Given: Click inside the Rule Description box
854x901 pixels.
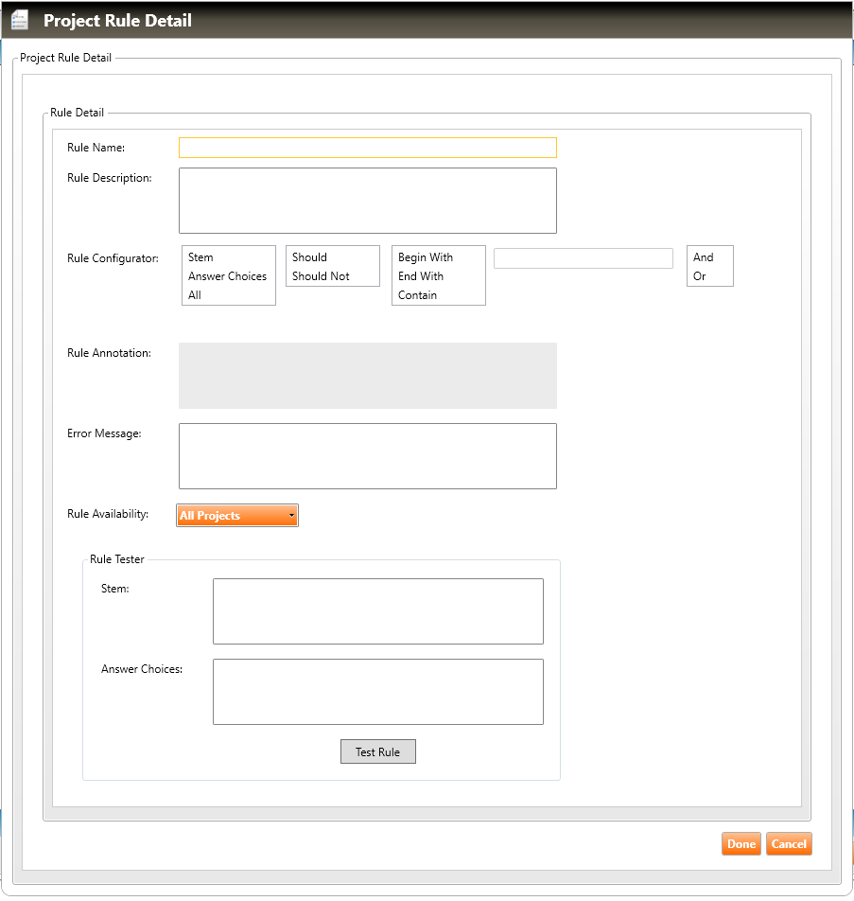Looking at the screenshot, I should pyautogui.click(x=367, y=201).
